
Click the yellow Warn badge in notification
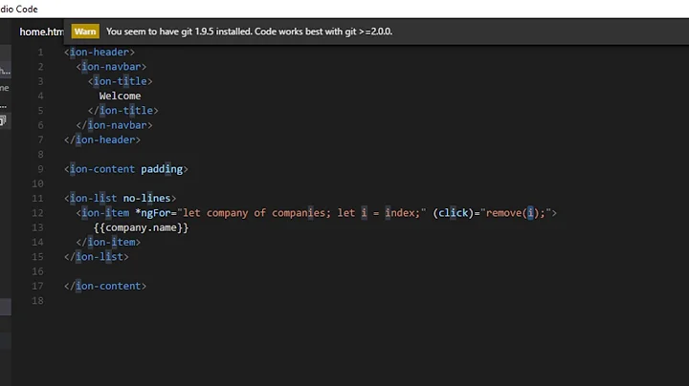pos(85,32)
